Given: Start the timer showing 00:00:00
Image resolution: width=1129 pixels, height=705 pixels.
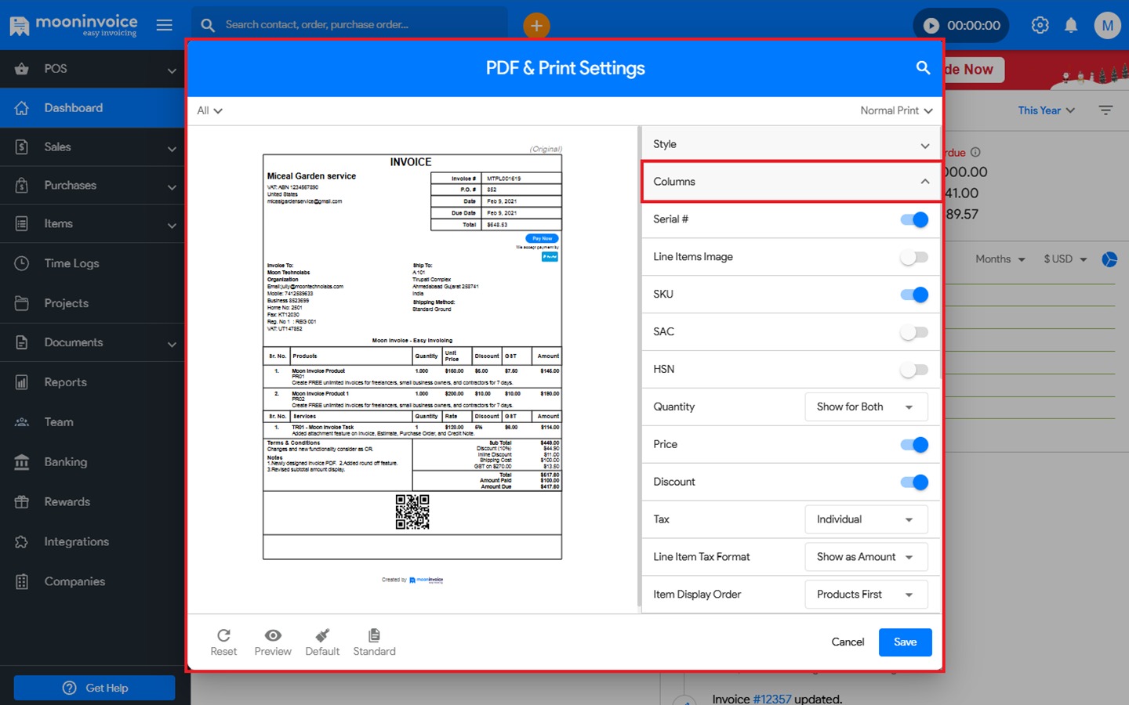Looking at the screenshot, I should pos(933,24).
